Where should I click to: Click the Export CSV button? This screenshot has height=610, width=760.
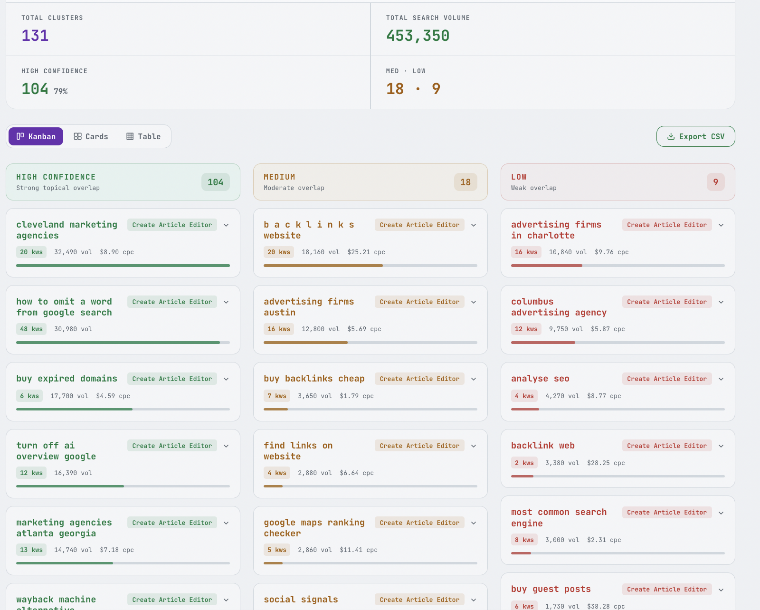695,136
